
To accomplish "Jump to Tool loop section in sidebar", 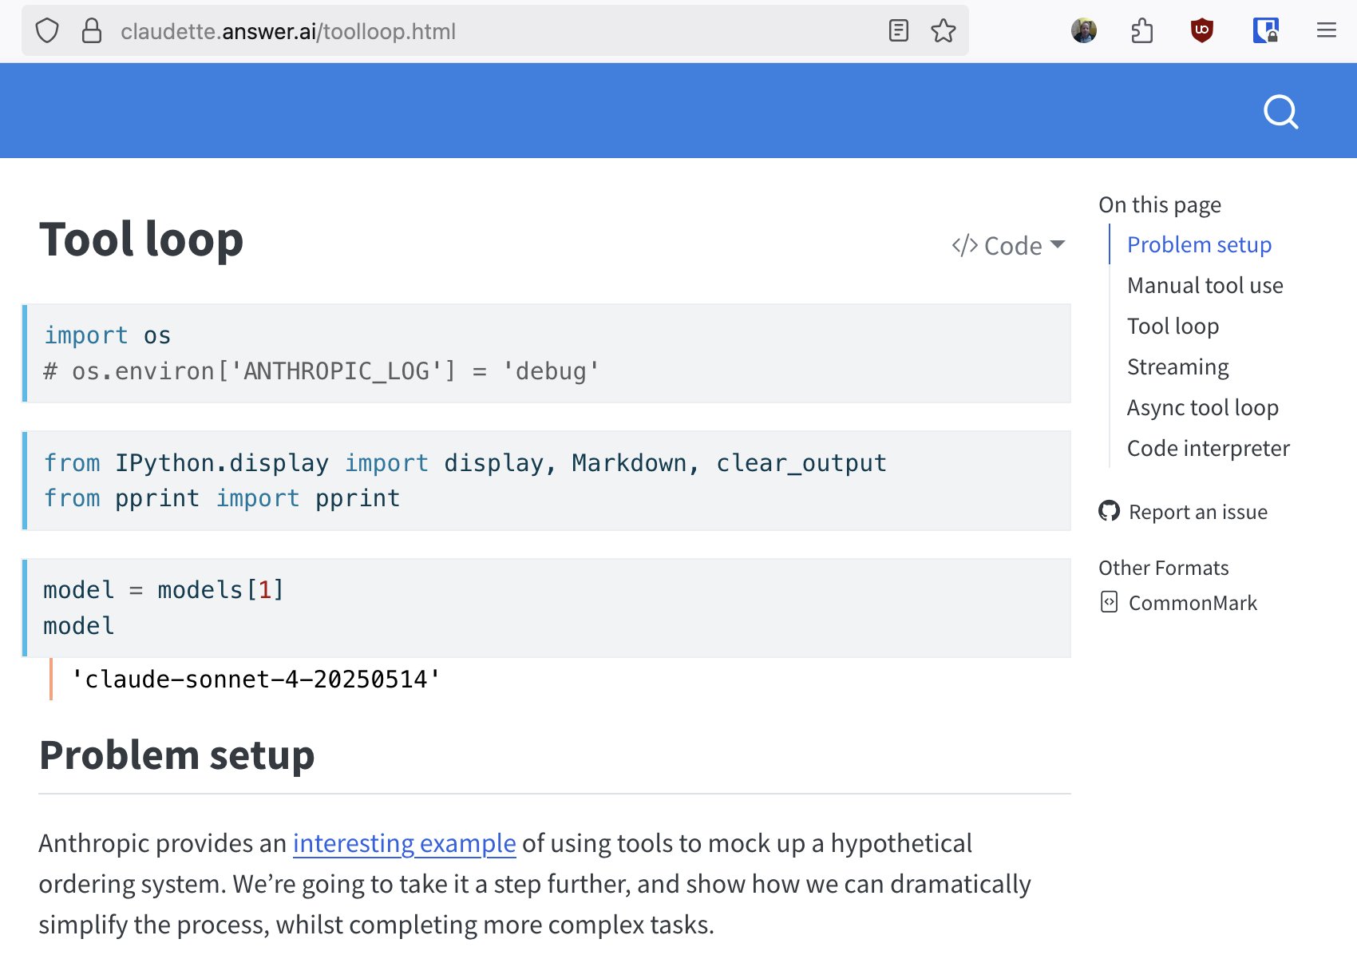I will [1173, 326].
